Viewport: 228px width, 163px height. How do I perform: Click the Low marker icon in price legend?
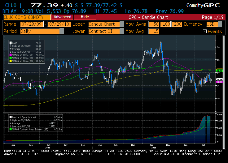click(x=11, y=51)
